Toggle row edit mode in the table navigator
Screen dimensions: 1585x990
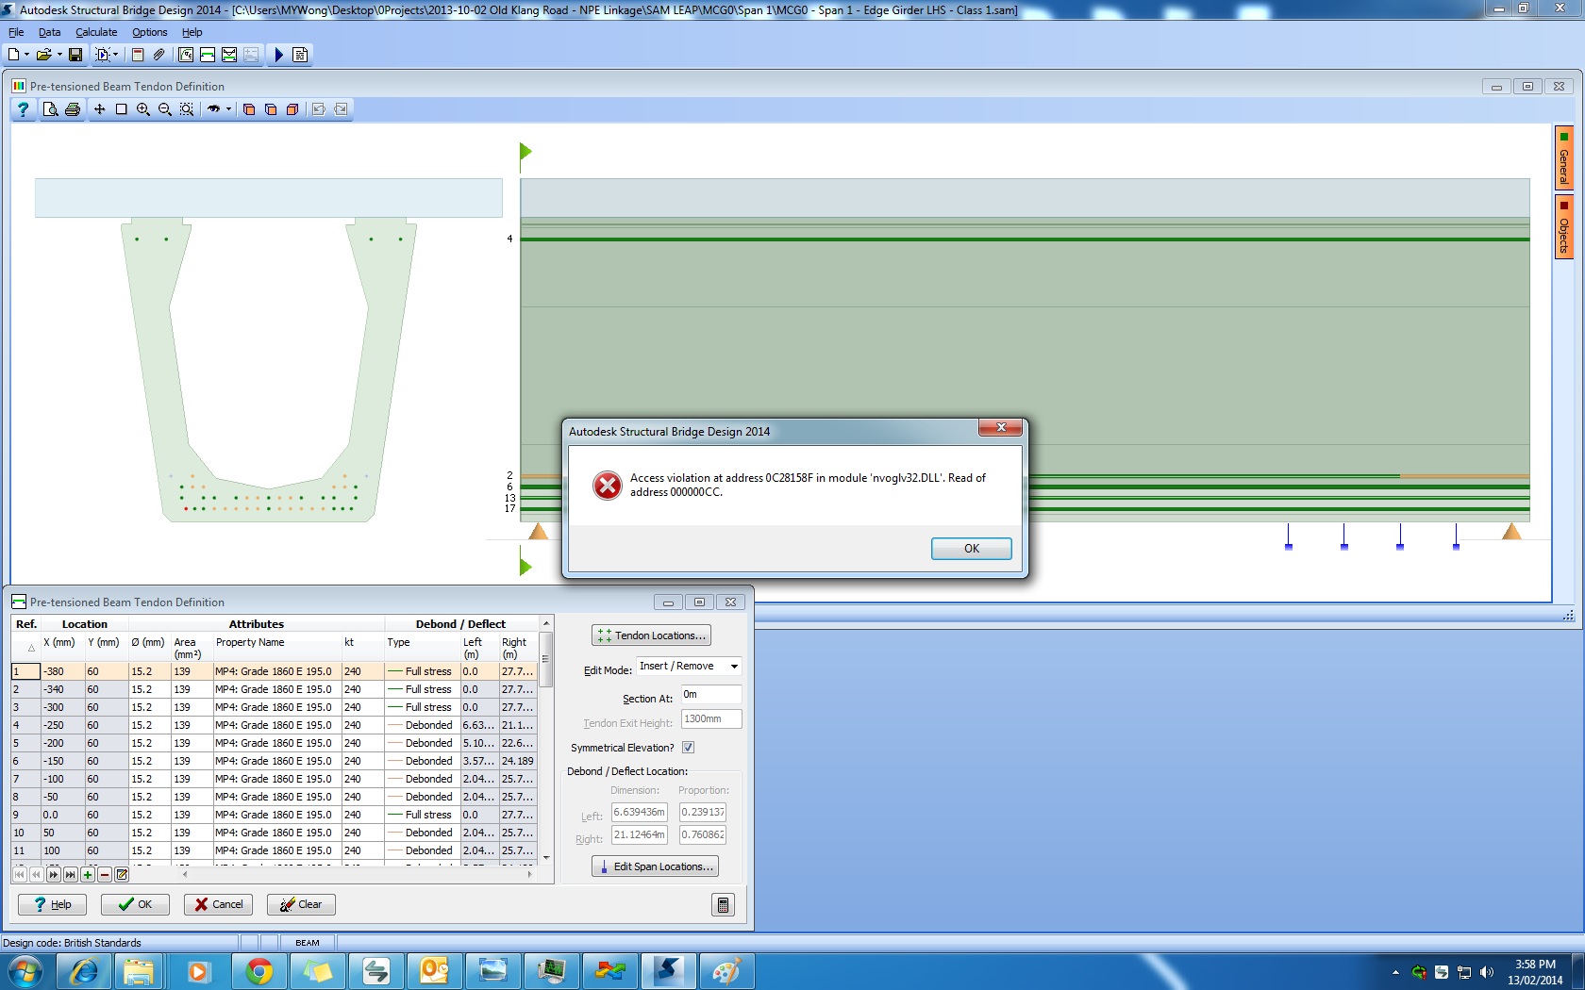(x=121, y=875)
